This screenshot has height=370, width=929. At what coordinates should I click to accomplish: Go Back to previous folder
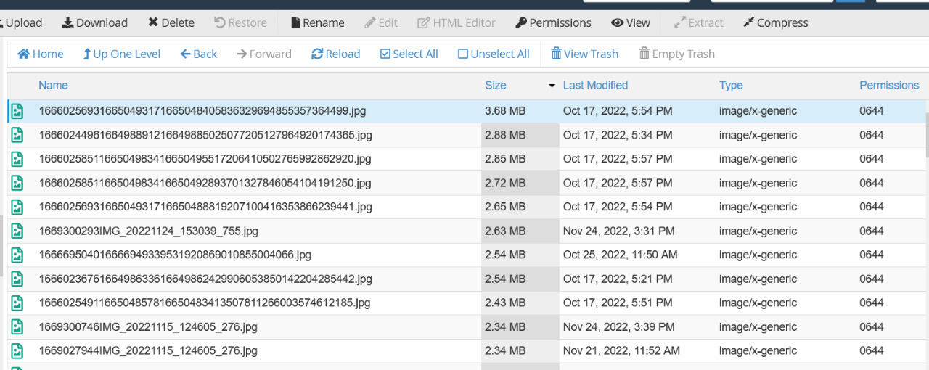(x=198, y=54)
